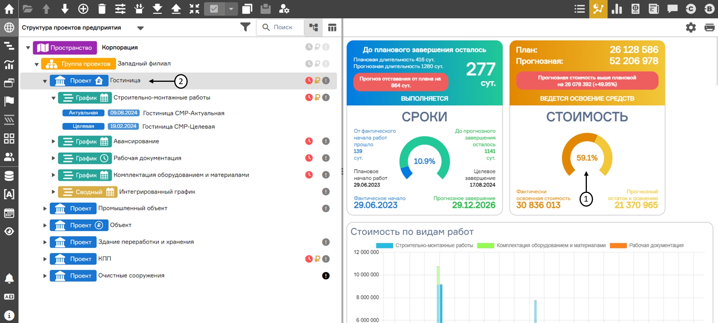The height and width of the screenshot is (323, 718).
Task: Print dashboard with printer icon
Action: coord(710,28)
